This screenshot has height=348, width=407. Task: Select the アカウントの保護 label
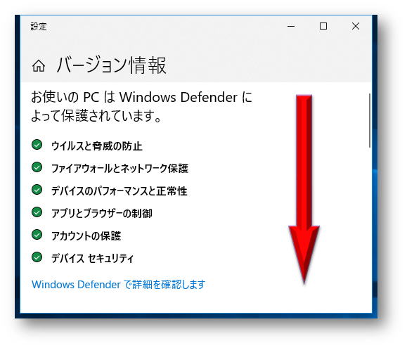pyautogui.click(x=86, y=236)
